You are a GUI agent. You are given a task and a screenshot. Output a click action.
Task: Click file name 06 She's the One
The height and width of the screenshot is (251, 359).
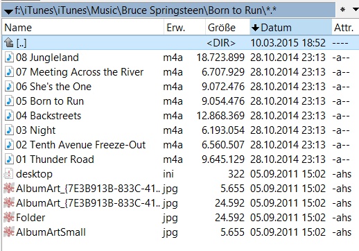pyautogui.click(x=53, y=87)
